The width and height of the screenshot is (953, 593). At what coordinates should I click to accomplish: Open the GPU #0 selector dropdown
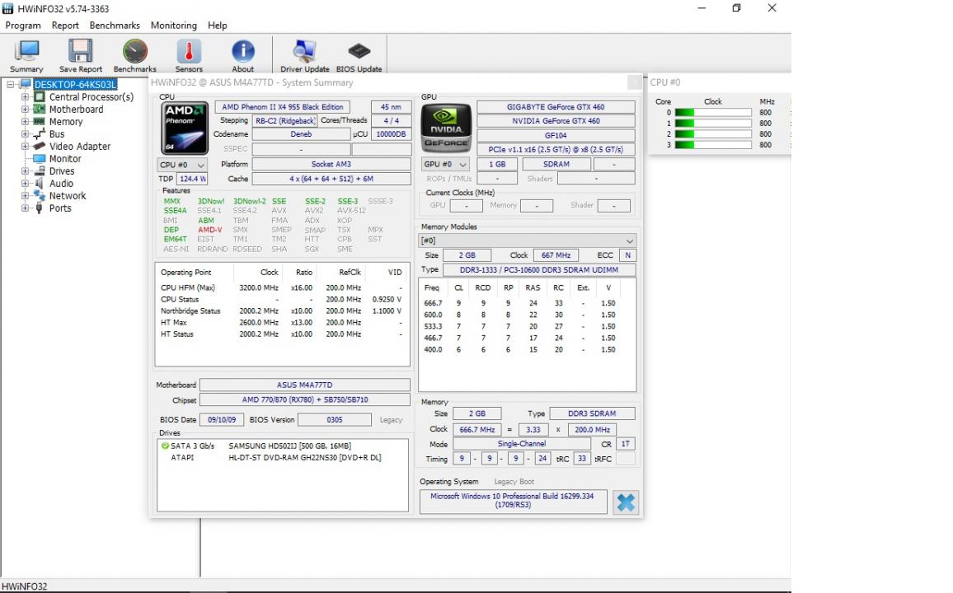click(x=445, y=165)
